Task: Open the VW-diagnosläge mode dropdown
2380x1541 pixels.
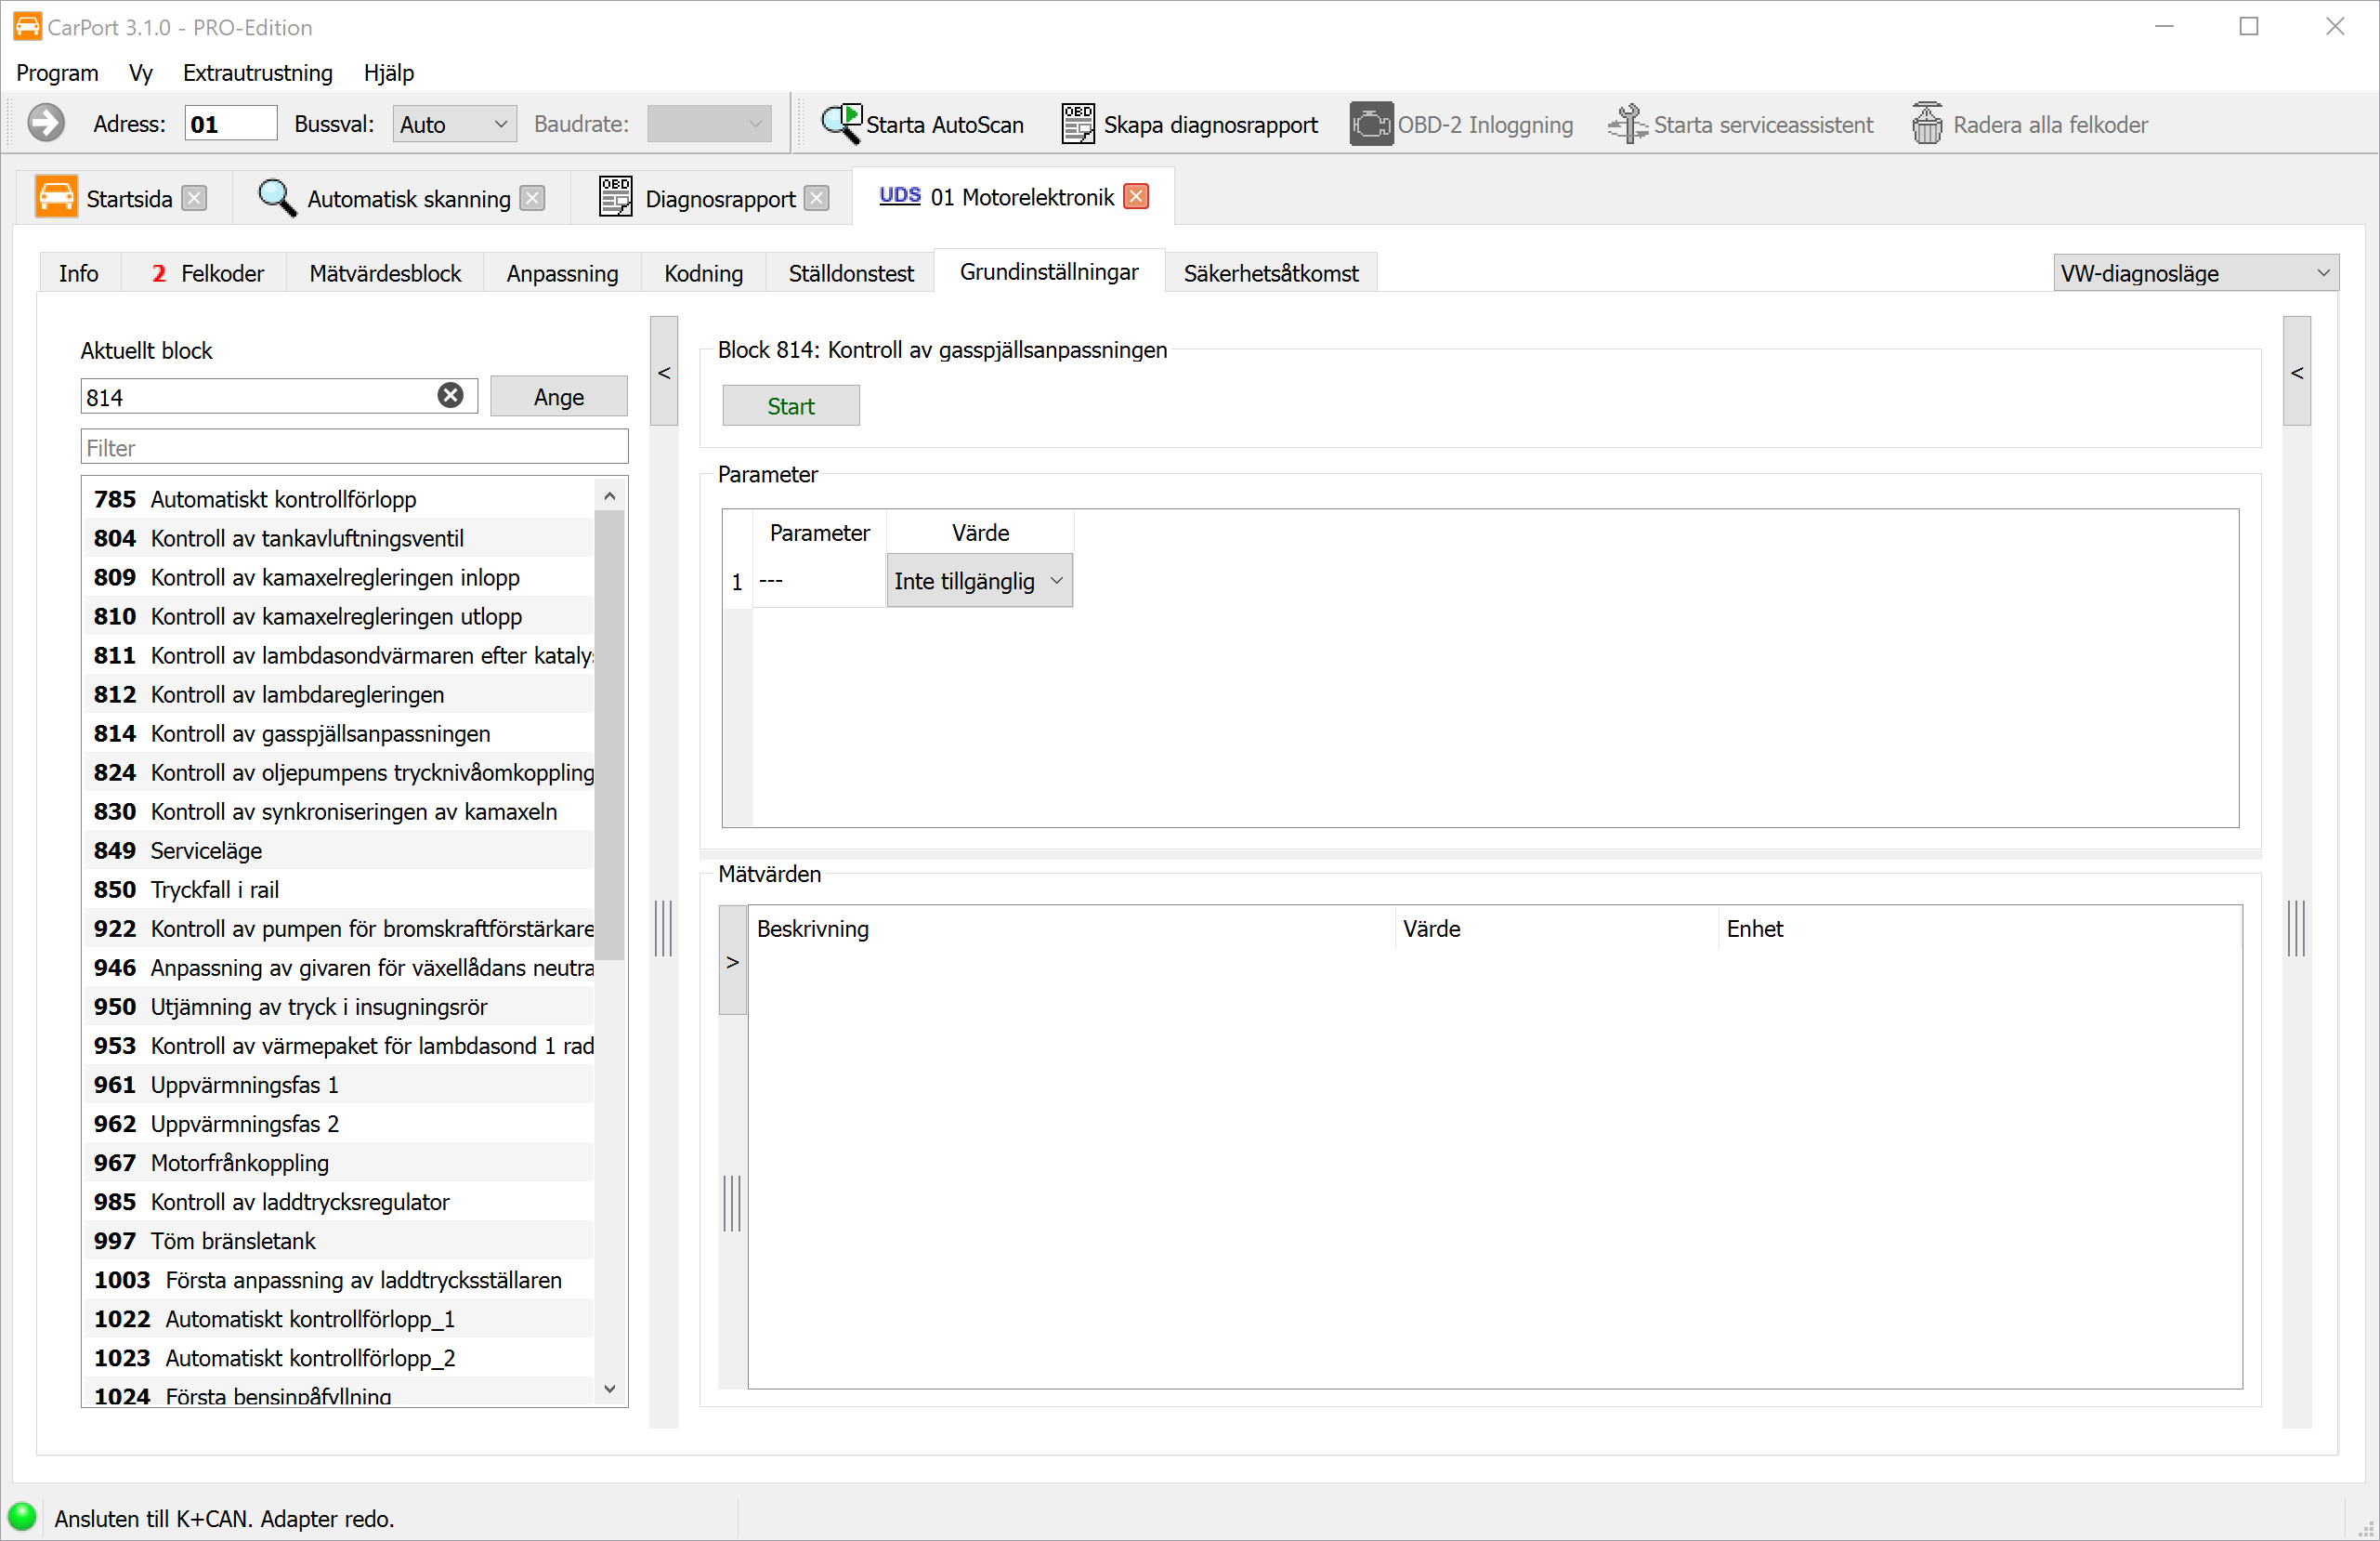Action: (2195, 273)
